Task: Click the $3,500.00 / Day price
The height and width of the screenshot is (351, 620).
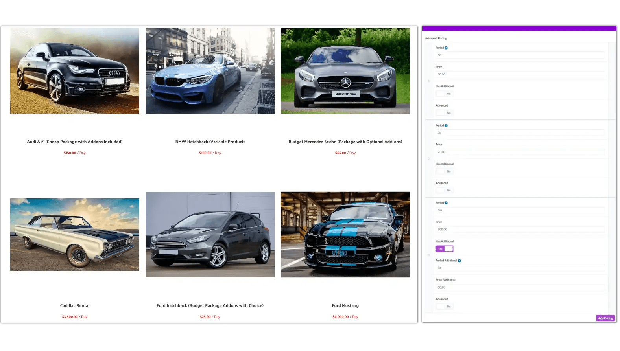Action: (75, 317)
